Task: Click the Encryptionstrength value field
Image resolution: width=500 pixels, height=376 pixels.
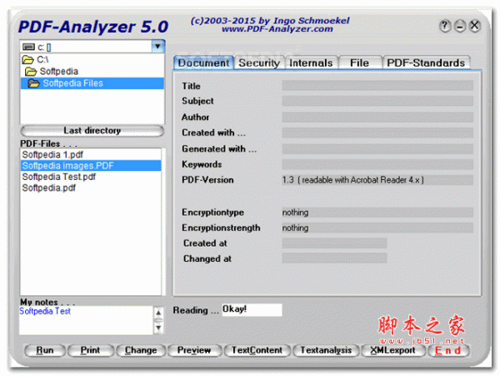Action: click(377, 228)
